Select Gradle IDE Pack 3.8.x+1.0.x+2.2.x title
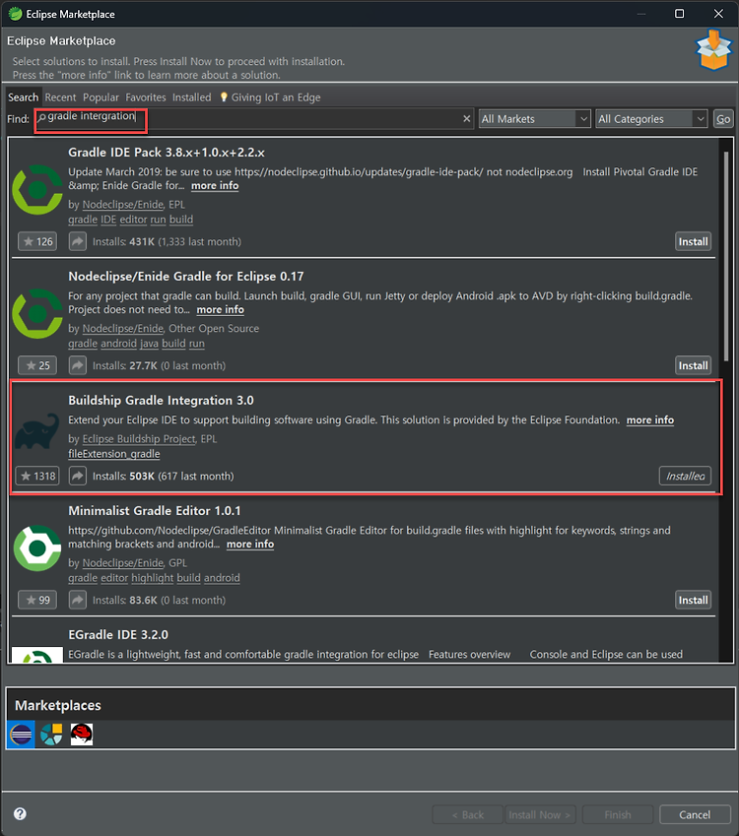 (167, 153)
